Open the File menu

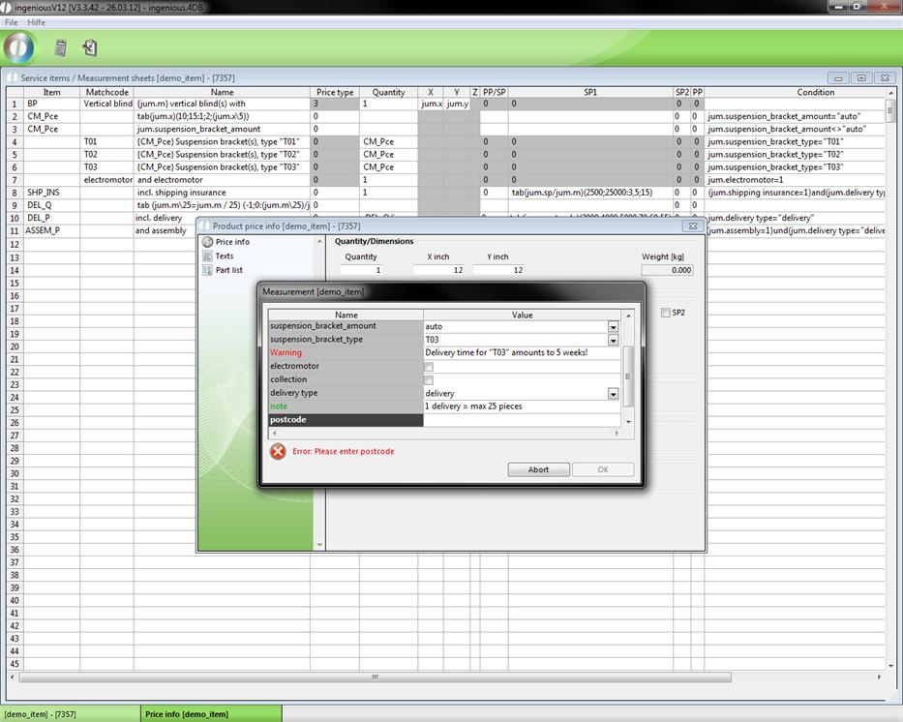(x=12, y=22)
